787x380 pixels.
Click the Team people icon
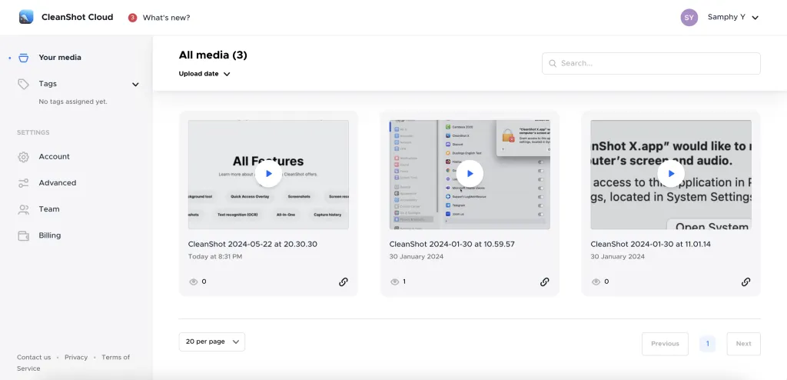(23, 209)
